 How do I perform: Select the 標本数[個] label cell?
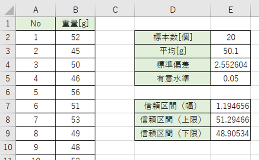173,38
